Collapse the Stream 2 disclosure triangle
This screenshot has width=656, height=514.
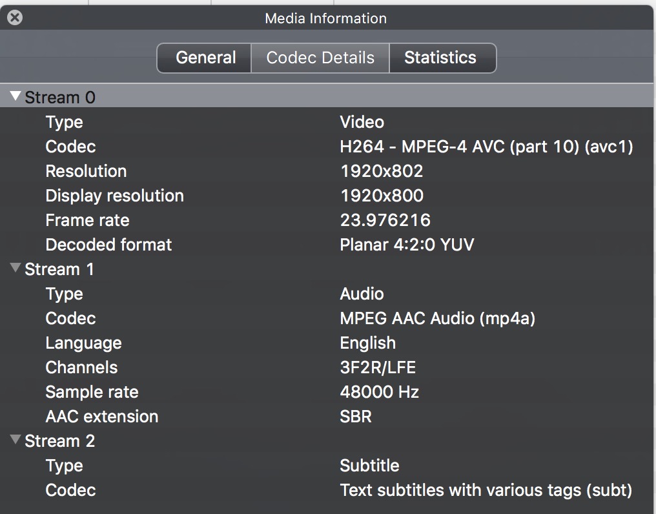point(16,440)
